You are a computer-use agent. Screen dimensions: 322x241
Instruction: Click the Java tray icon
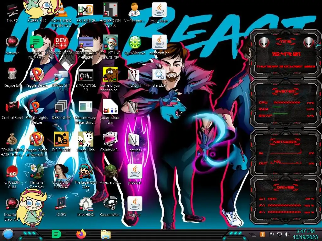tap(263, 234)
